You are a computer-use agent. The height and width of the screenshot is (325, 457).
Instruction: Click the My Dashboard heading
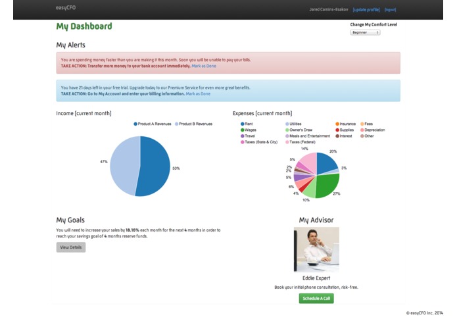84,26
